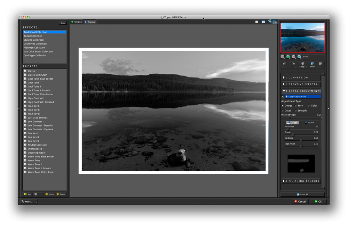Click the zoom in green plus icon

(288, 57)
